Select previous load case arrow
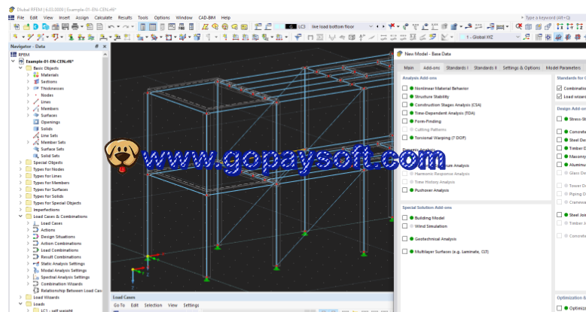Viewport: 586px width, 312px height. click(x=377, y=26)
